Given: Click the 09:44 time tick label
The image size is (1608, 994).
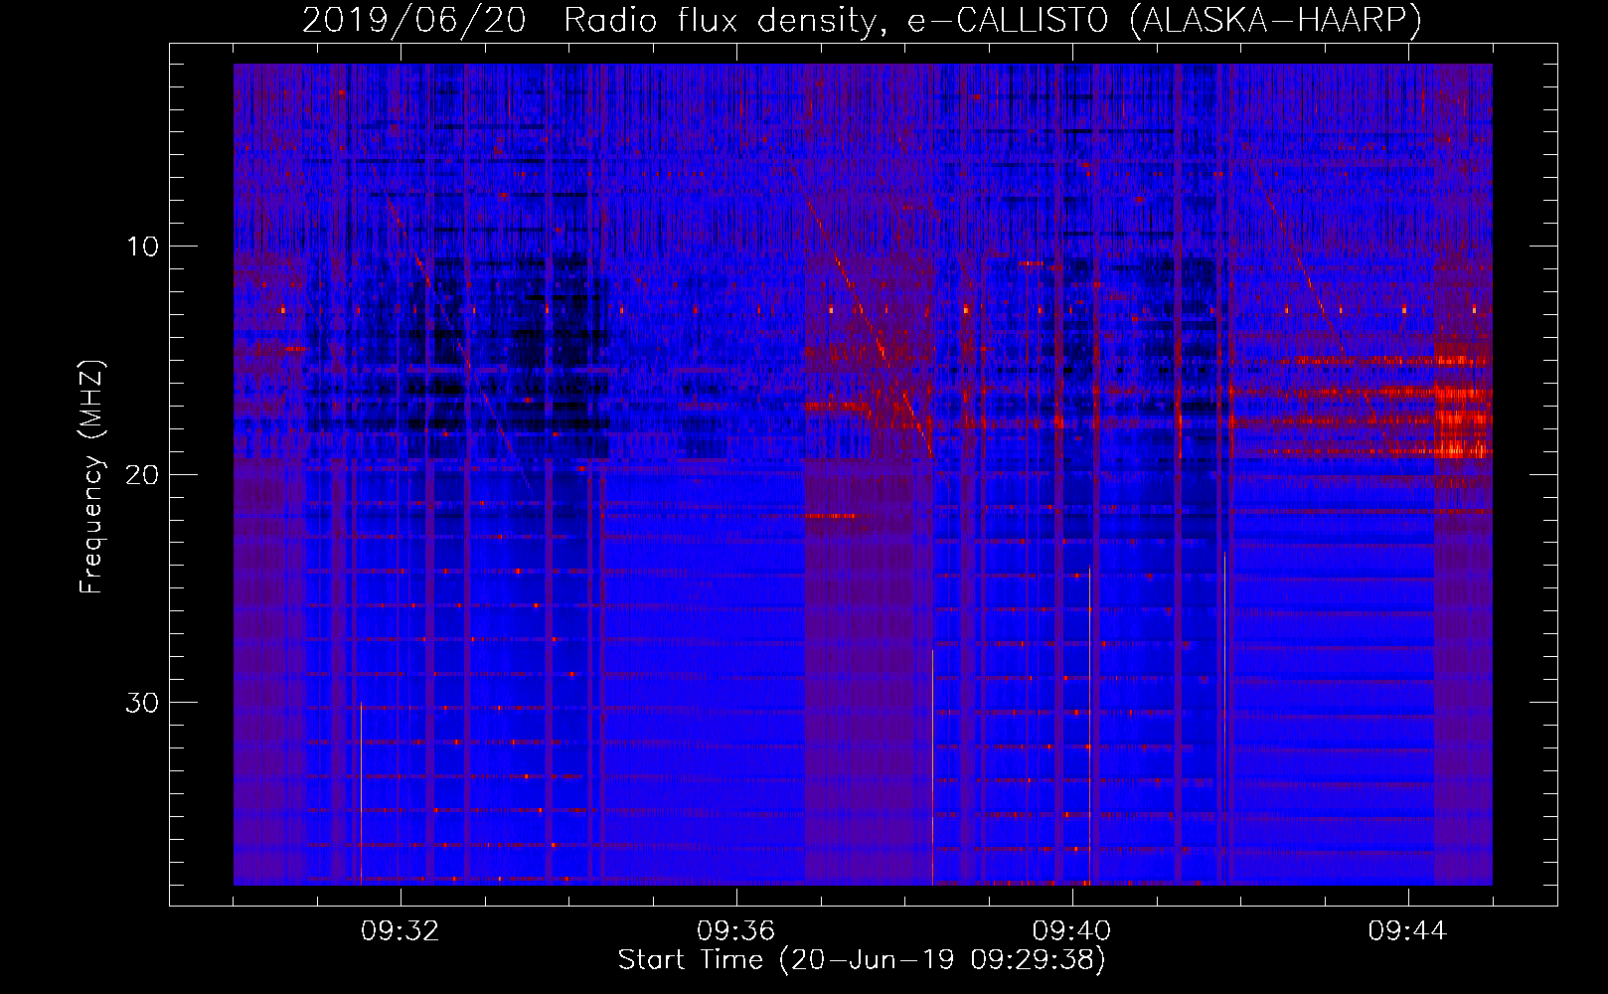Looking at the screenshot, I should click(1408, 931).
